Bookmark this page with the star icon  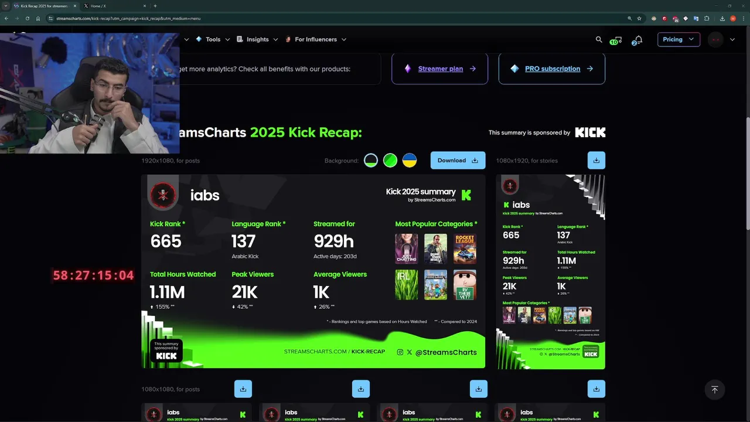click(x=639, y=18)
